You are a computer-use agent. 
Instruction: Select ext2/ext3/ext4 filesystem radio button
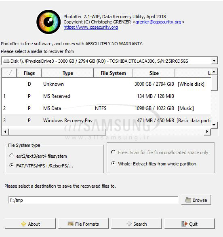11,156
